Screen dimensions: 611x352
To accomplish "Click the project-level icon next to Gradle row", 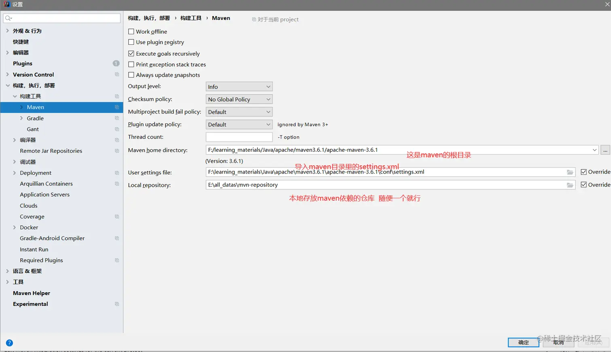I will coord(117,118).
